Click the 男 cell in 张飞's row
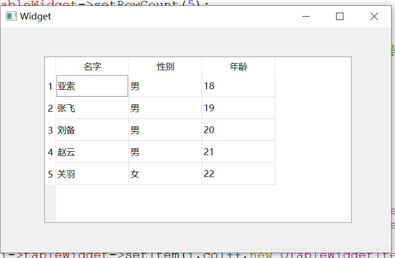This screenshot has height=258, width=395. (165, 108)
